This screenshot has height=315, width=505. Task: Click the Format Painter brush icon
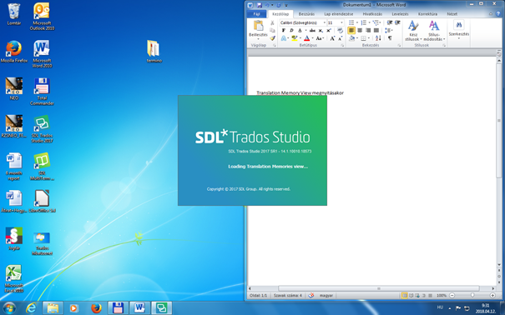coord(272,38)
